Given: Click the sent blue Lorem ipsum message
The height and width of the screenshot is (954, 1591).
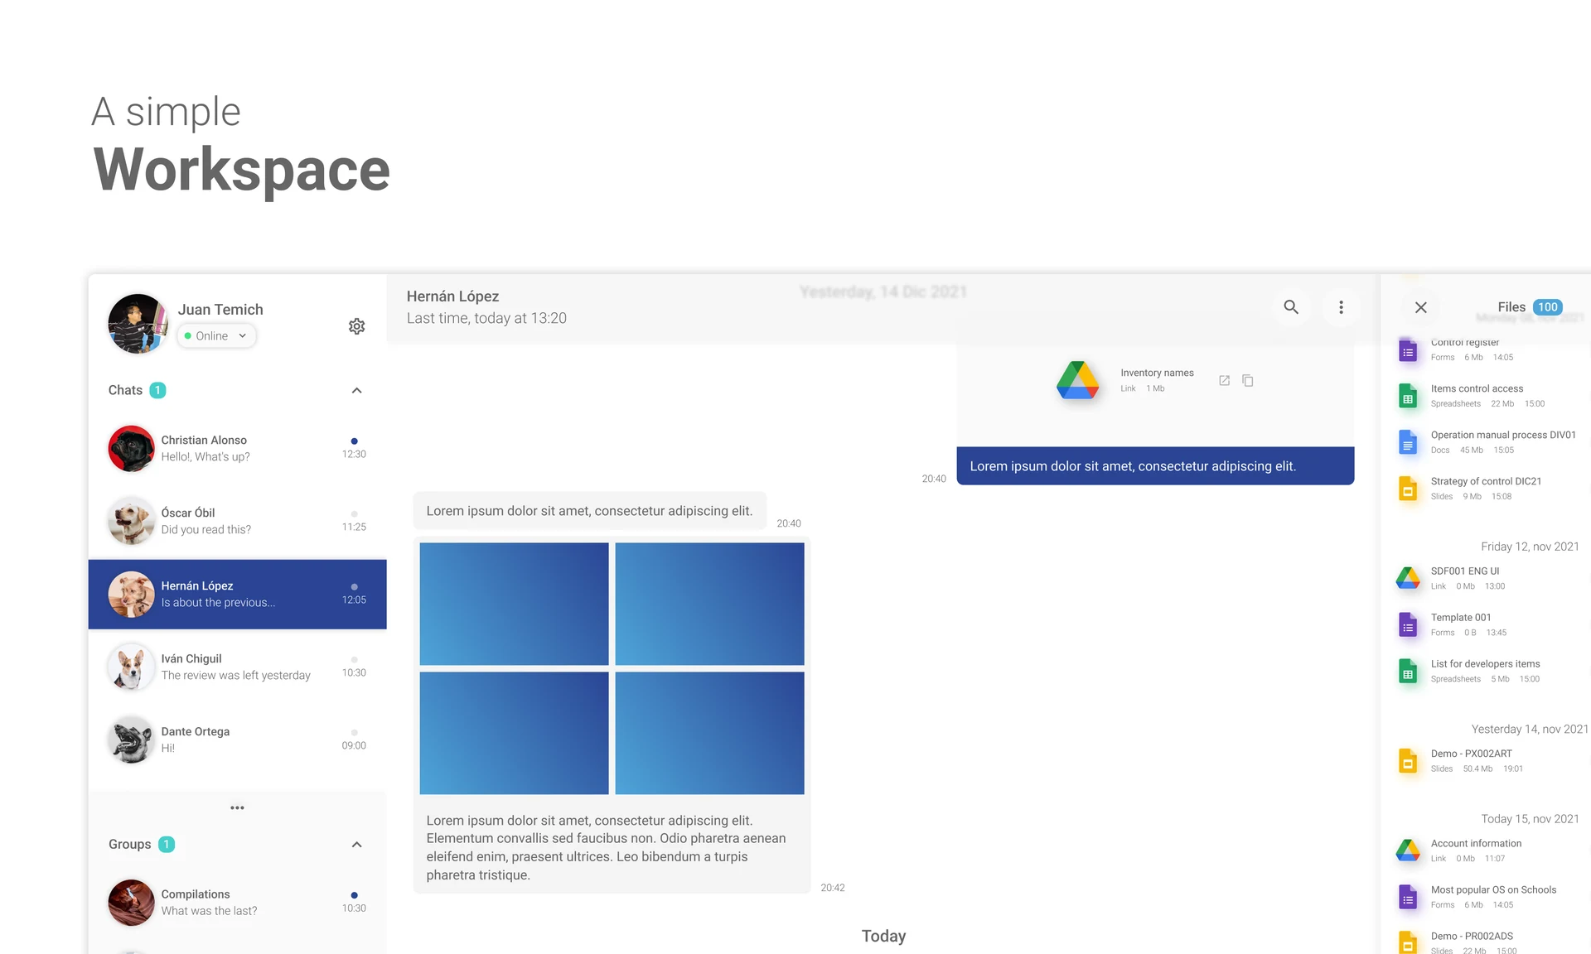Looking at the screenshot, I should point(1155,466).
